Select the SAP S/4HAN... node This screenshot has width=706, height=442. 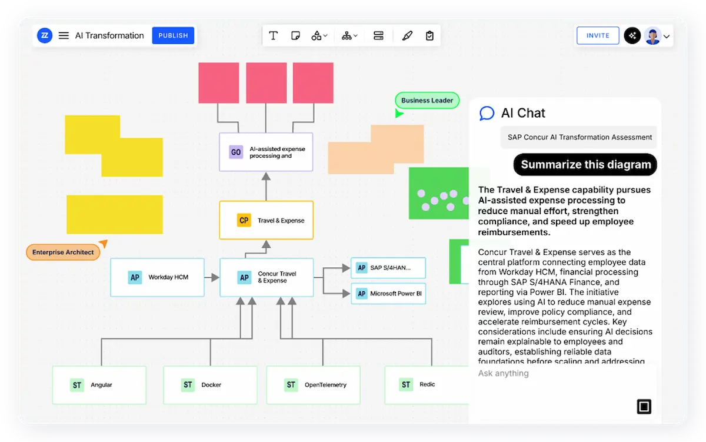(x=388, y=268)
